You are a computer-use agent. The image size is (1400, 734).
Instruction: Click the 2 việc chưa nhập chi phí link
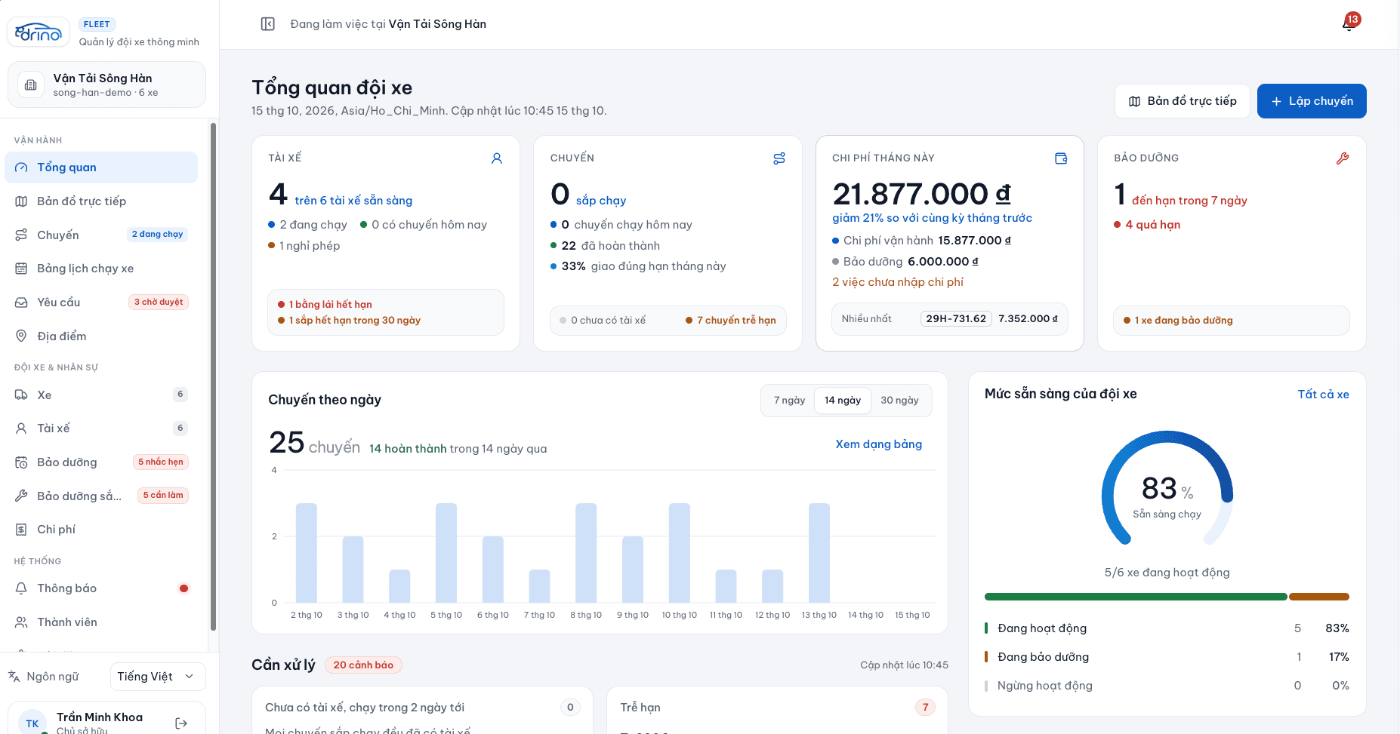pyautogui.click(x=898, y=282)
